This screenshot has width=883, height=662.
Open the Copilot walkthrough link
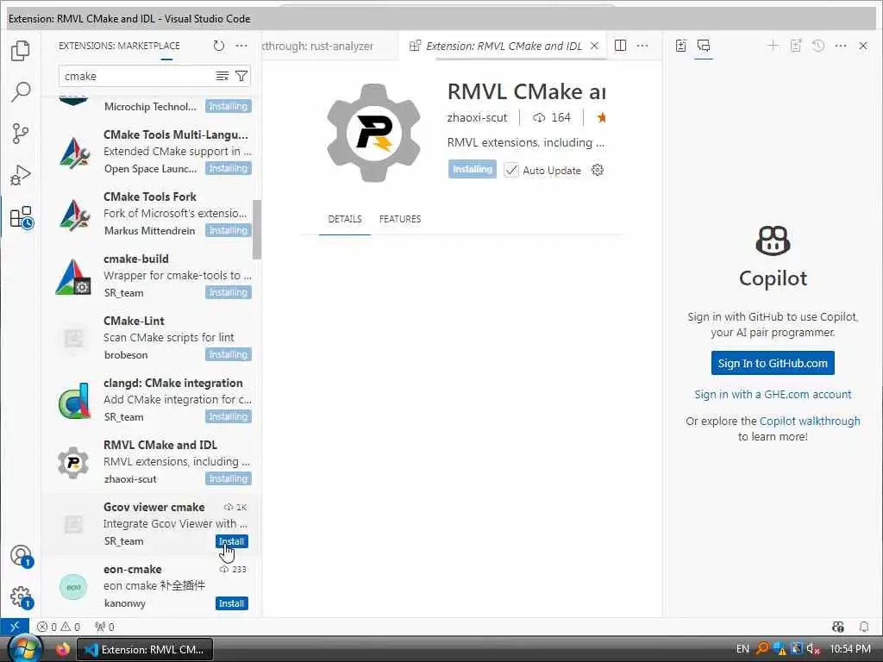[810, 421]
